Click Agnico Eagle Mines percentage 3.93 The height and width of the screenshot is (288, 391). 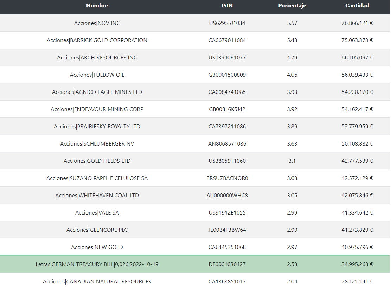pyautogui.click(x=292, y=92)
